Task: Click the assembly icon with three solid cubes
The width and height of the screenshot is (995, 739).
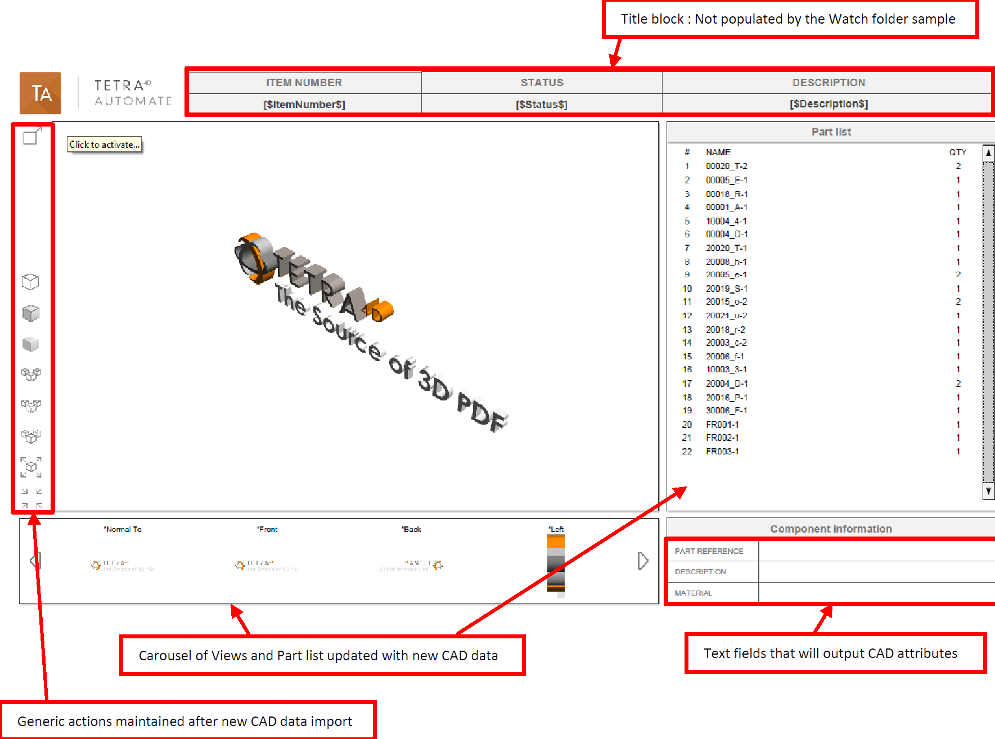Action: (31, 375)
